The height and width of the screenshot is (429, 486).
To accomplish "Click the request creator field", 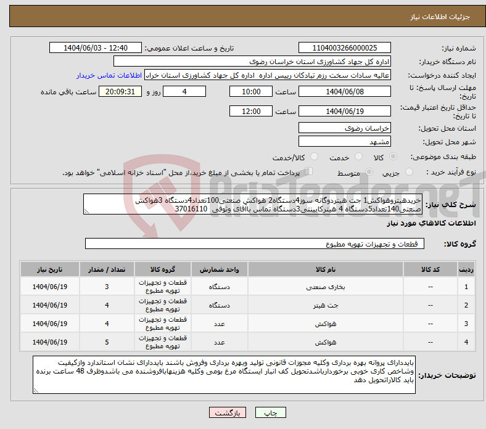I will tap(268, 75).
